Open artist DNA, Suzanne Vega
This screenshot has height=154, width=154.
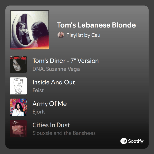point(56,69)
